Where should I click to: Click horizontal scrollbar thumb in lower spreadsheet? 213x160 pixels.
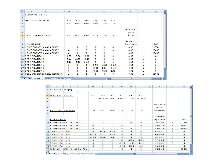tap(156, 154)
